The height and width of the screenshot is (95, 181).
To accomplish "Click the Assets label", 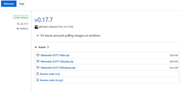I will pos(42,47).
